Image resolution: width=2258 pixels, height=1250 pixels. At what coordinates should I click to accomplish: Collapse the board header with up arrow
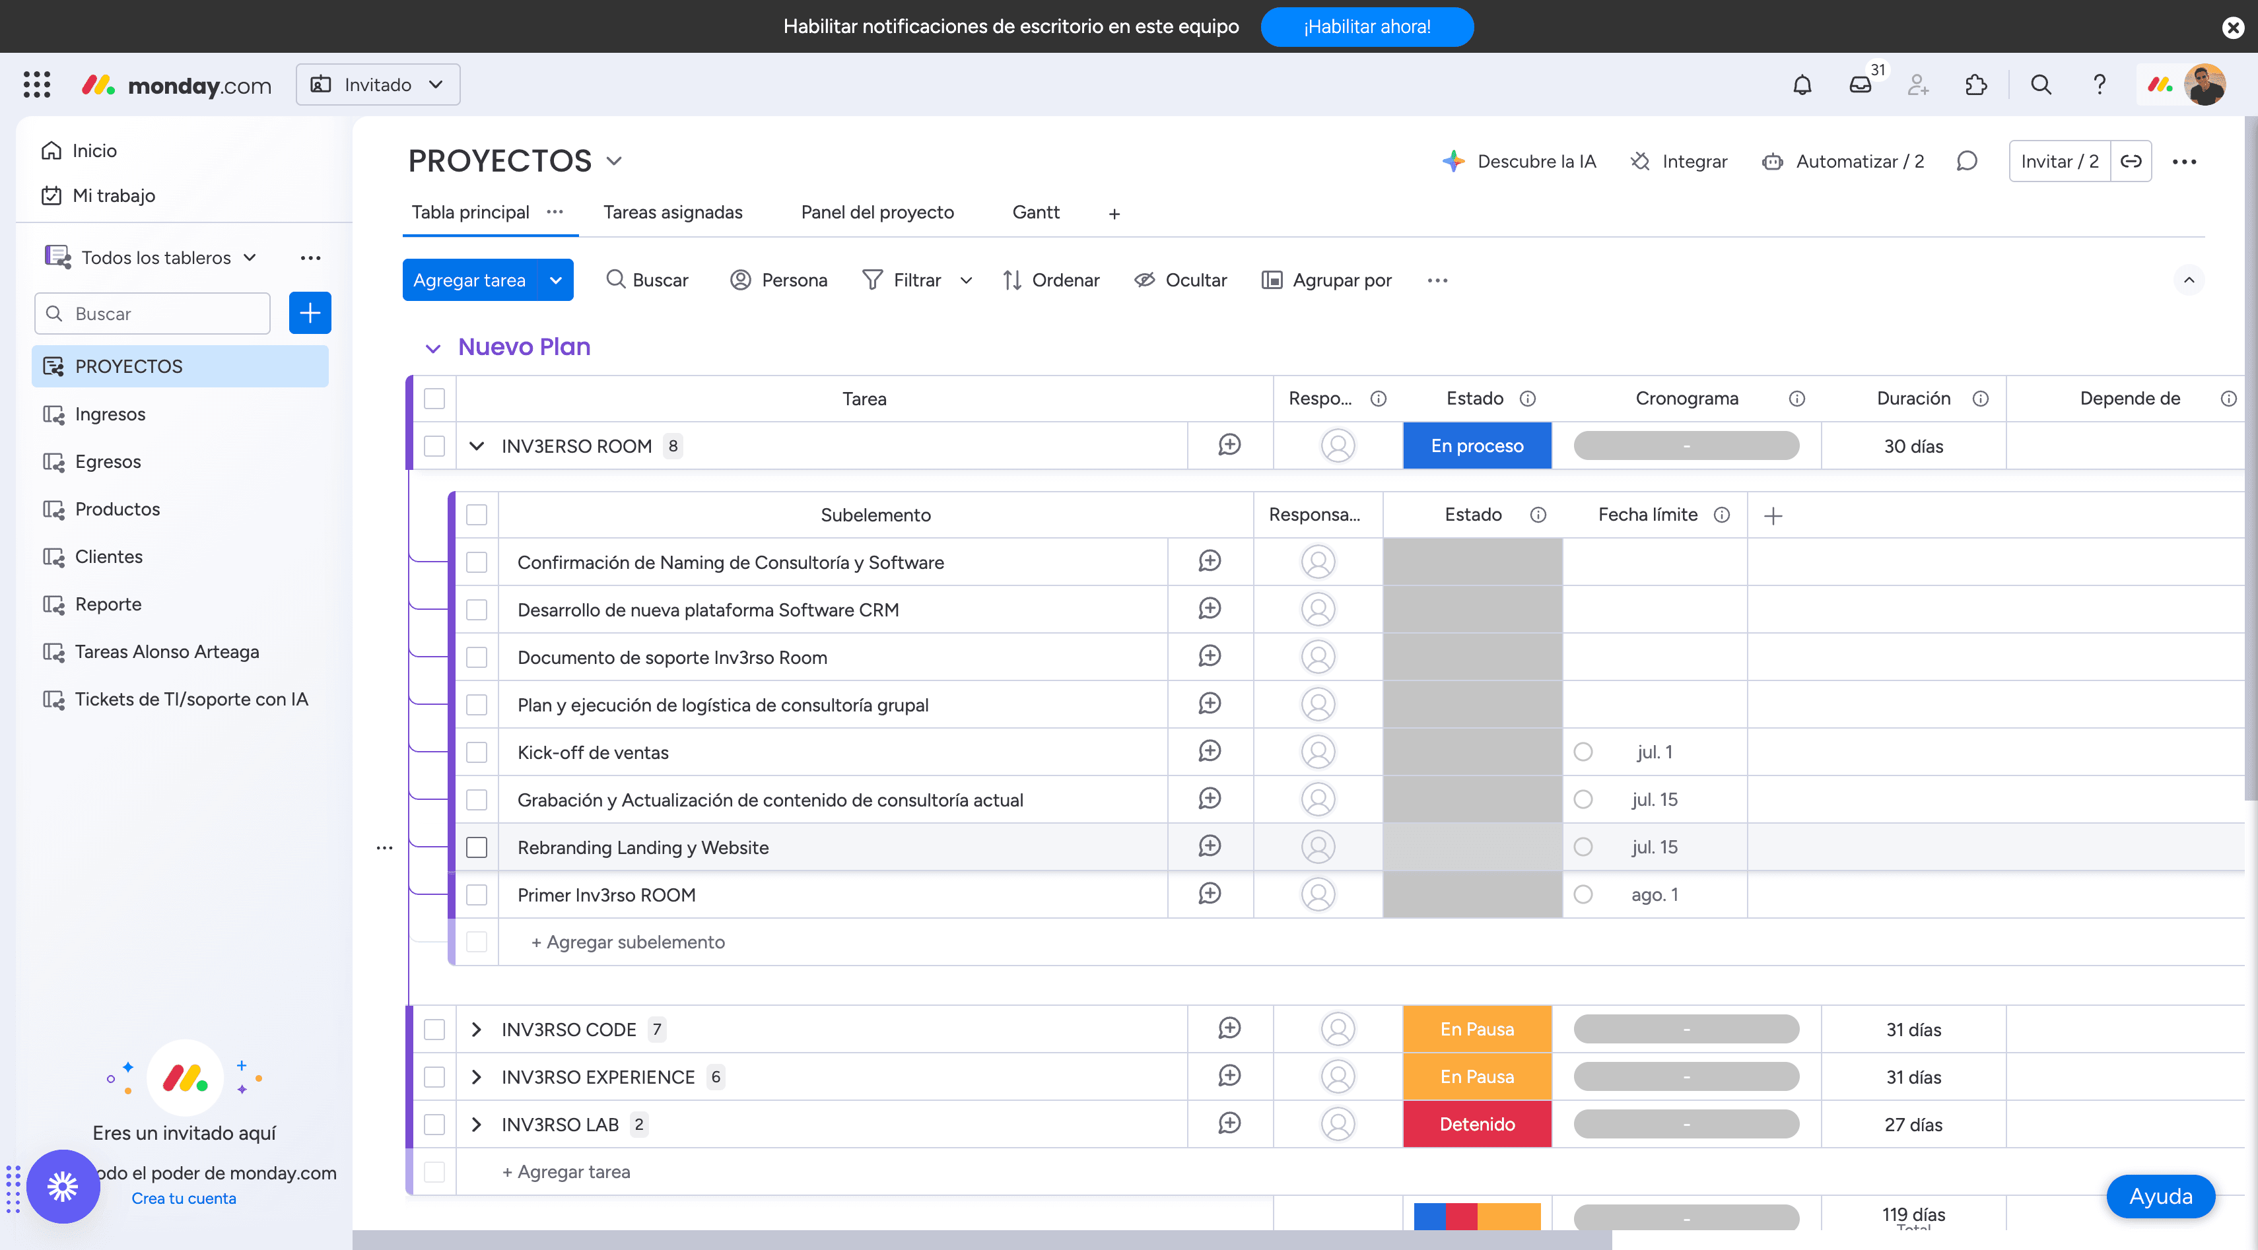pos(2189,280)
